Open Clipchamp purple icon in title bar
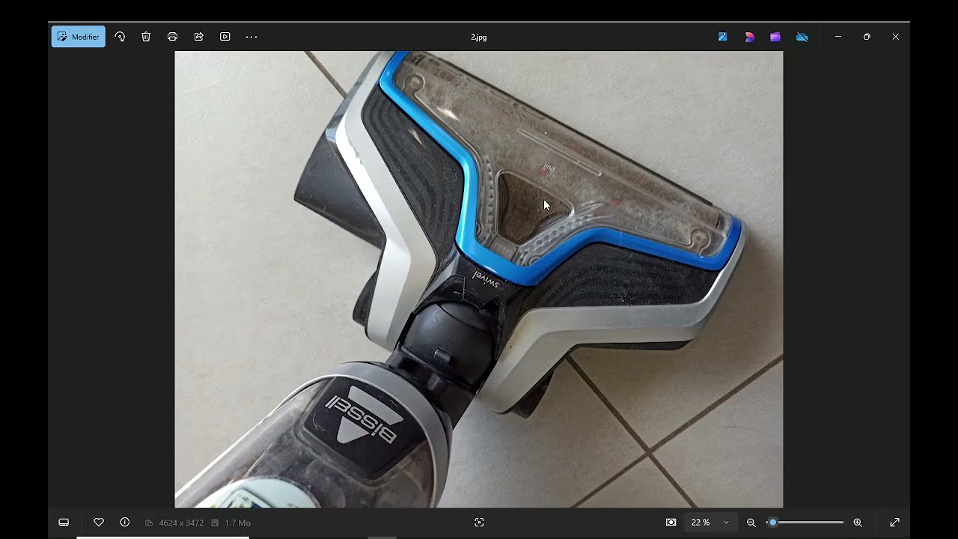 775,37
